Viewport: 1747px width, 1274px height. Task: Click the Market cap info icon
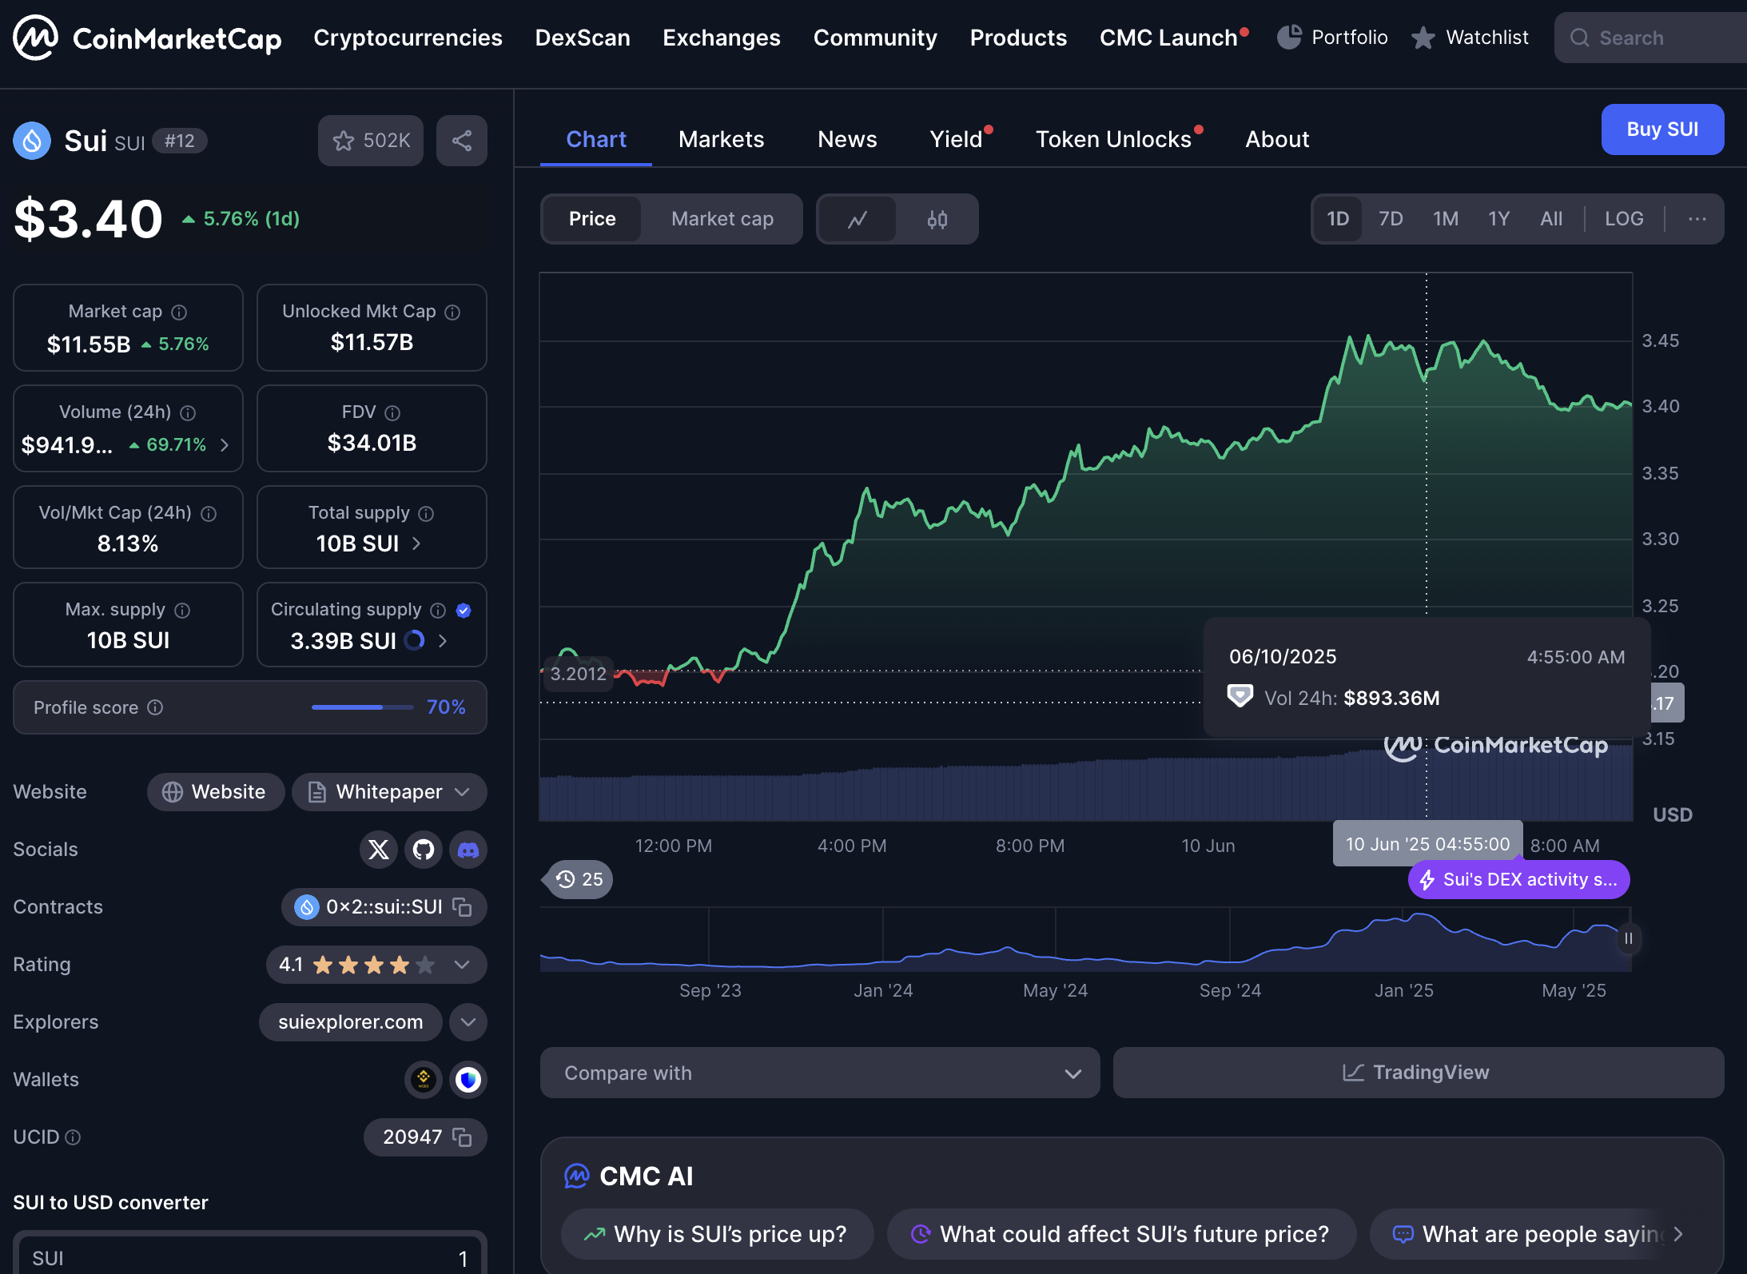(179, 313)
